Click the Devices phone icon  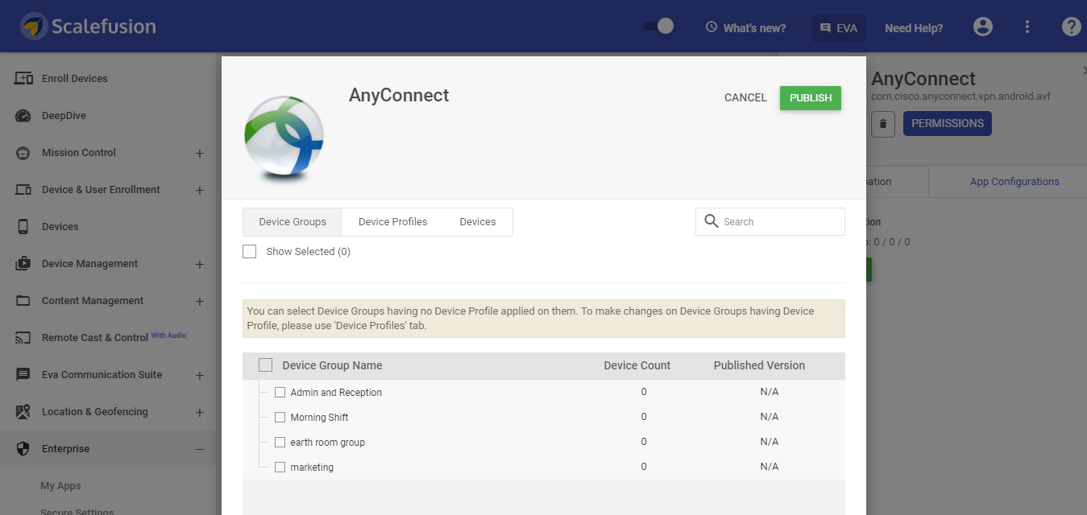point(23,227)
